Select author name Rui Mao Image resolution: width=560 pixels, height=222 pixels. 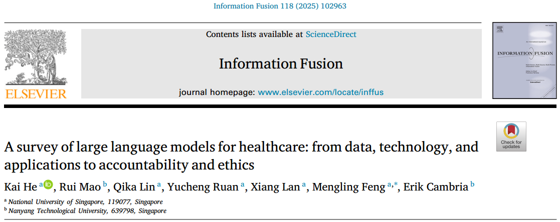tap(80, 186)
